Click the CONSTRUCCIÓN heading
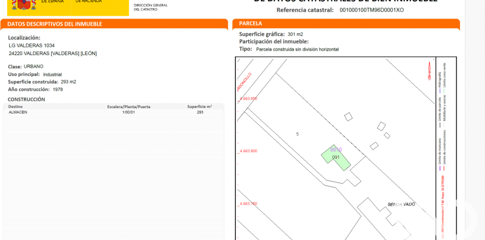Viewport: 485px width, 240px height. pos(26,99)
